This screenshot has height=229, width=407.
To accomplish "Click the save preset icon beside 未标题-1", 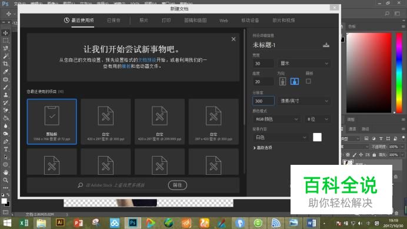I will (326, 45).
